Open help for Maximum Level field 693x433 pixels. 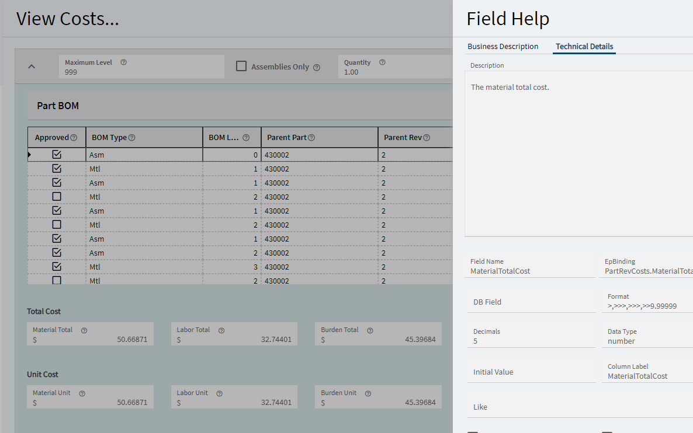tap(124, 62)
